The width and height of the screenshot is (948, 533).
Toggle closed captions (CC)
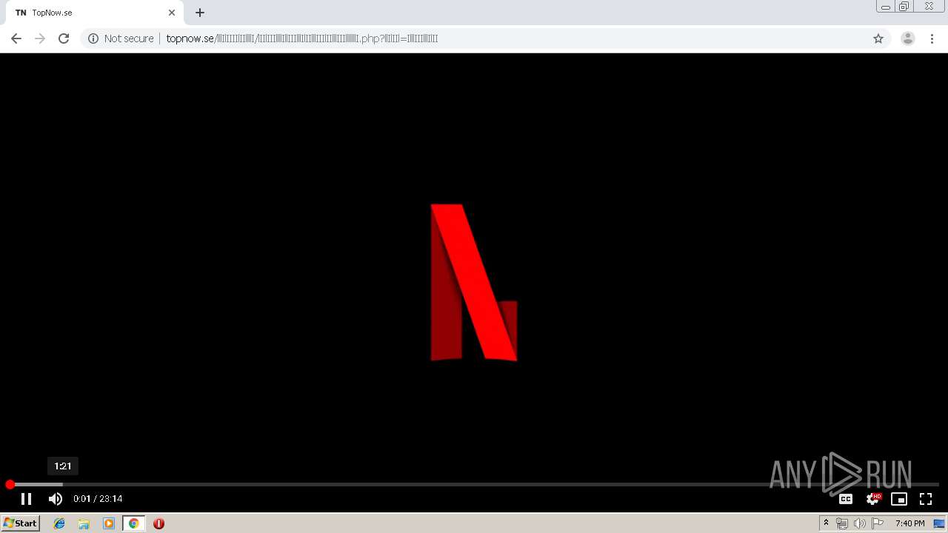click(x=845, y=499)
